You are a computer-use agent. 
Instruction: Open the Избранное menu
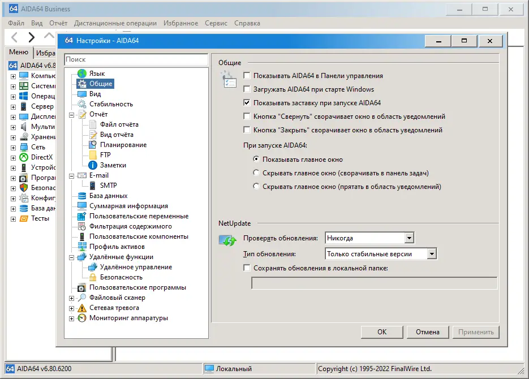tap(181, 23)
